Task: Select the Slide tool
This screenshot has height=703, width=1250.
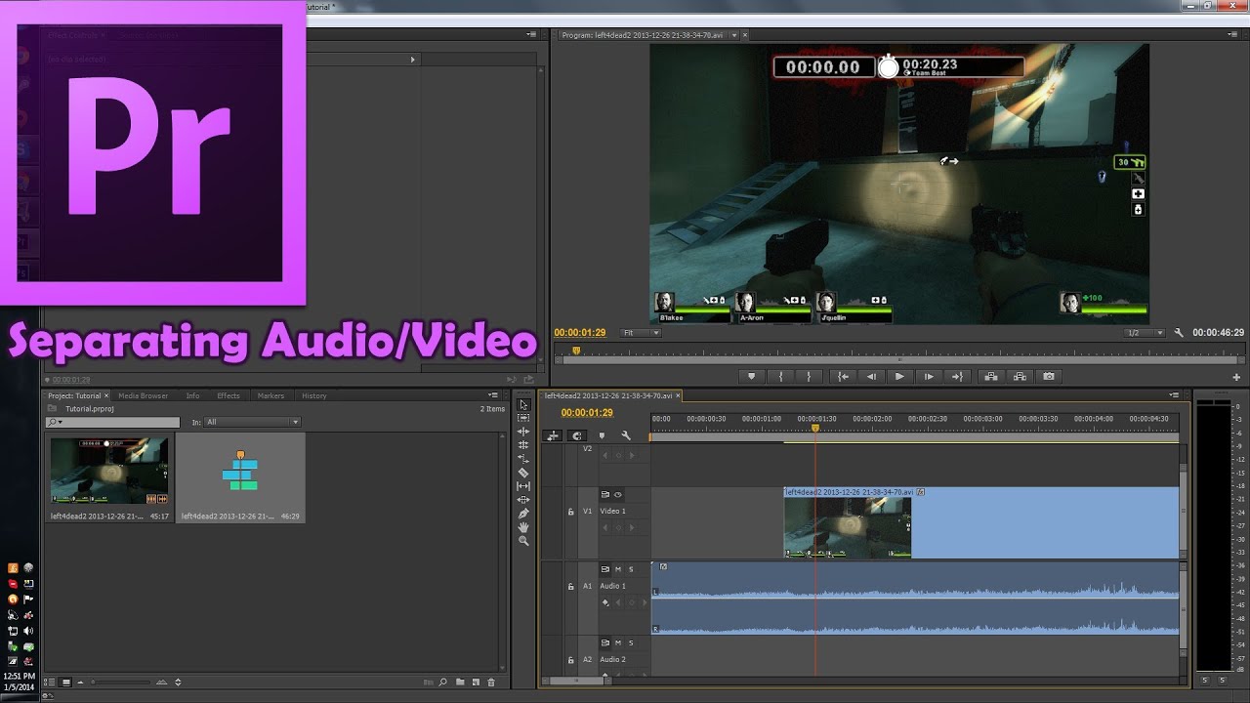Action: pos(523,500)
